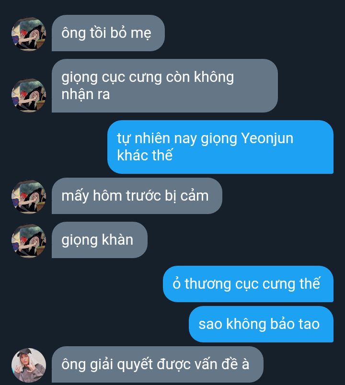Select the 'mấy hôm trước bị cảm' message

(x=137, y=196)
